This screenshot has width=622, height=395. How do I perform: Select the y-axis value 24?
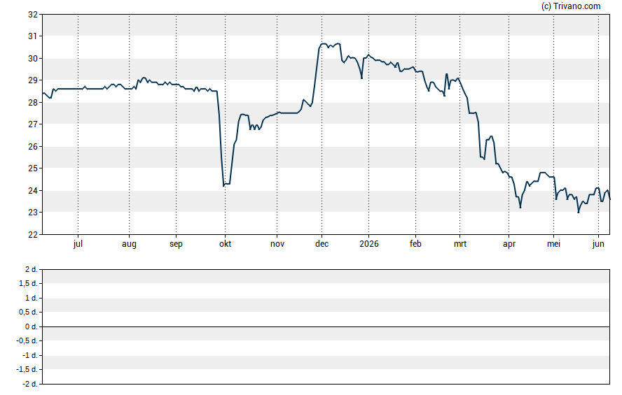[x=33, y=191]
